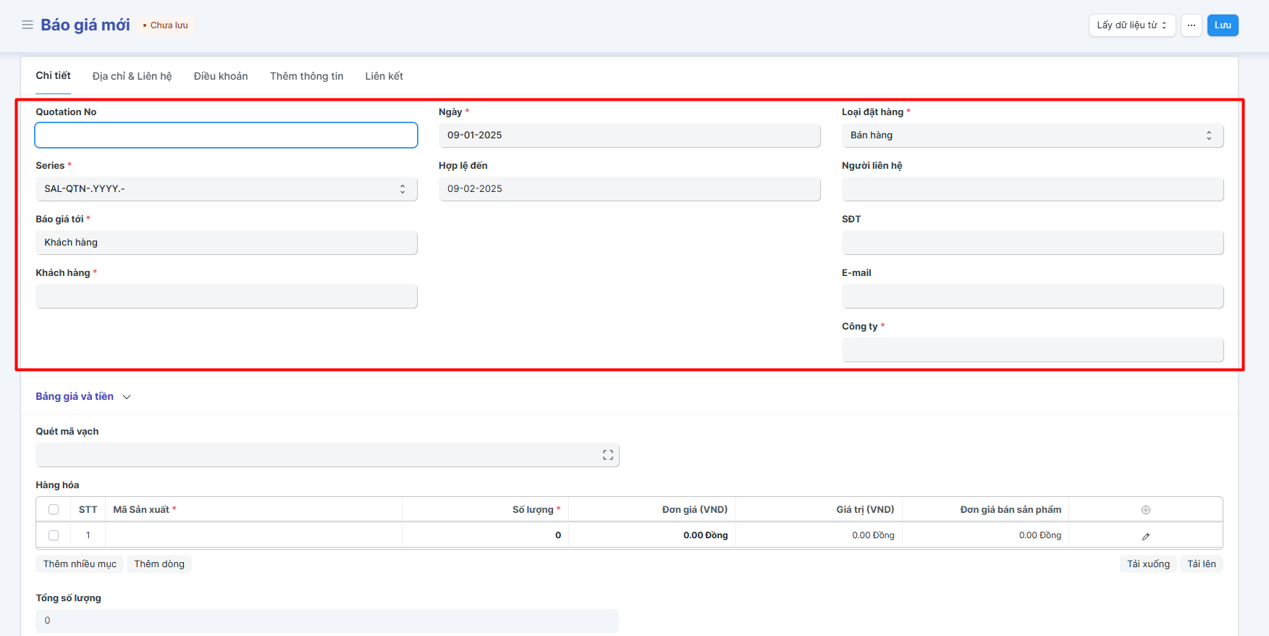The image size is (1269, 636).
Task: Open the three-dots more options menu
Action: point(1191,25)
